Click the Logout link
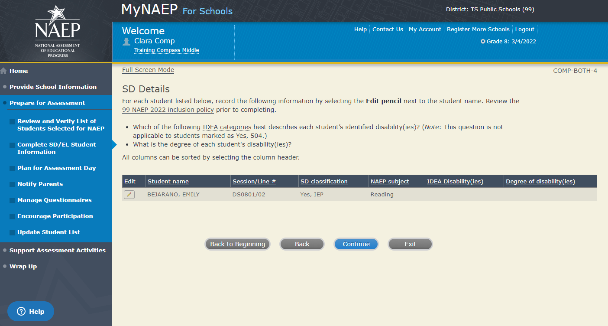The height and width of the screenshot is (326, 608). pyautogui.click(x=524, y=29)
